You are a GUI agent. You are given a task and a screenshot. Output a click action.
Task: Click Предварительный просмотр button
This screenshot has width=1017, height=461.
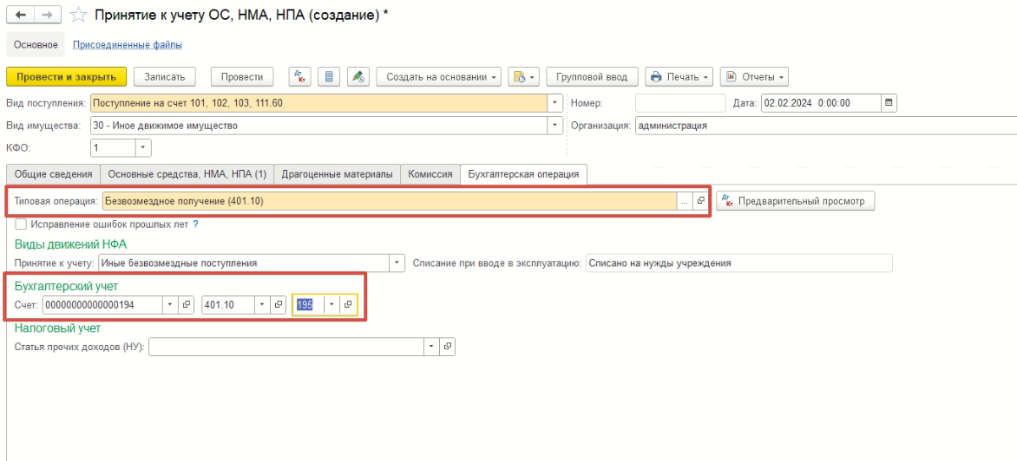(x=795, y=201)
